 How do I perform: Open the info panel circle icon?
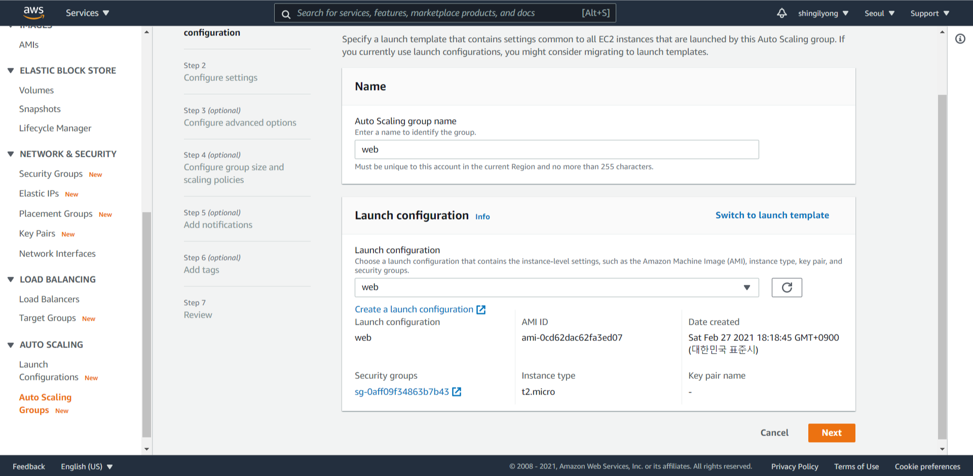click(960, 39)
